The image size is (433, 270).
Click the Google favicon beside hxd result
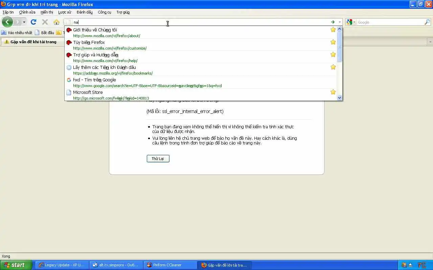pos(69,80)
